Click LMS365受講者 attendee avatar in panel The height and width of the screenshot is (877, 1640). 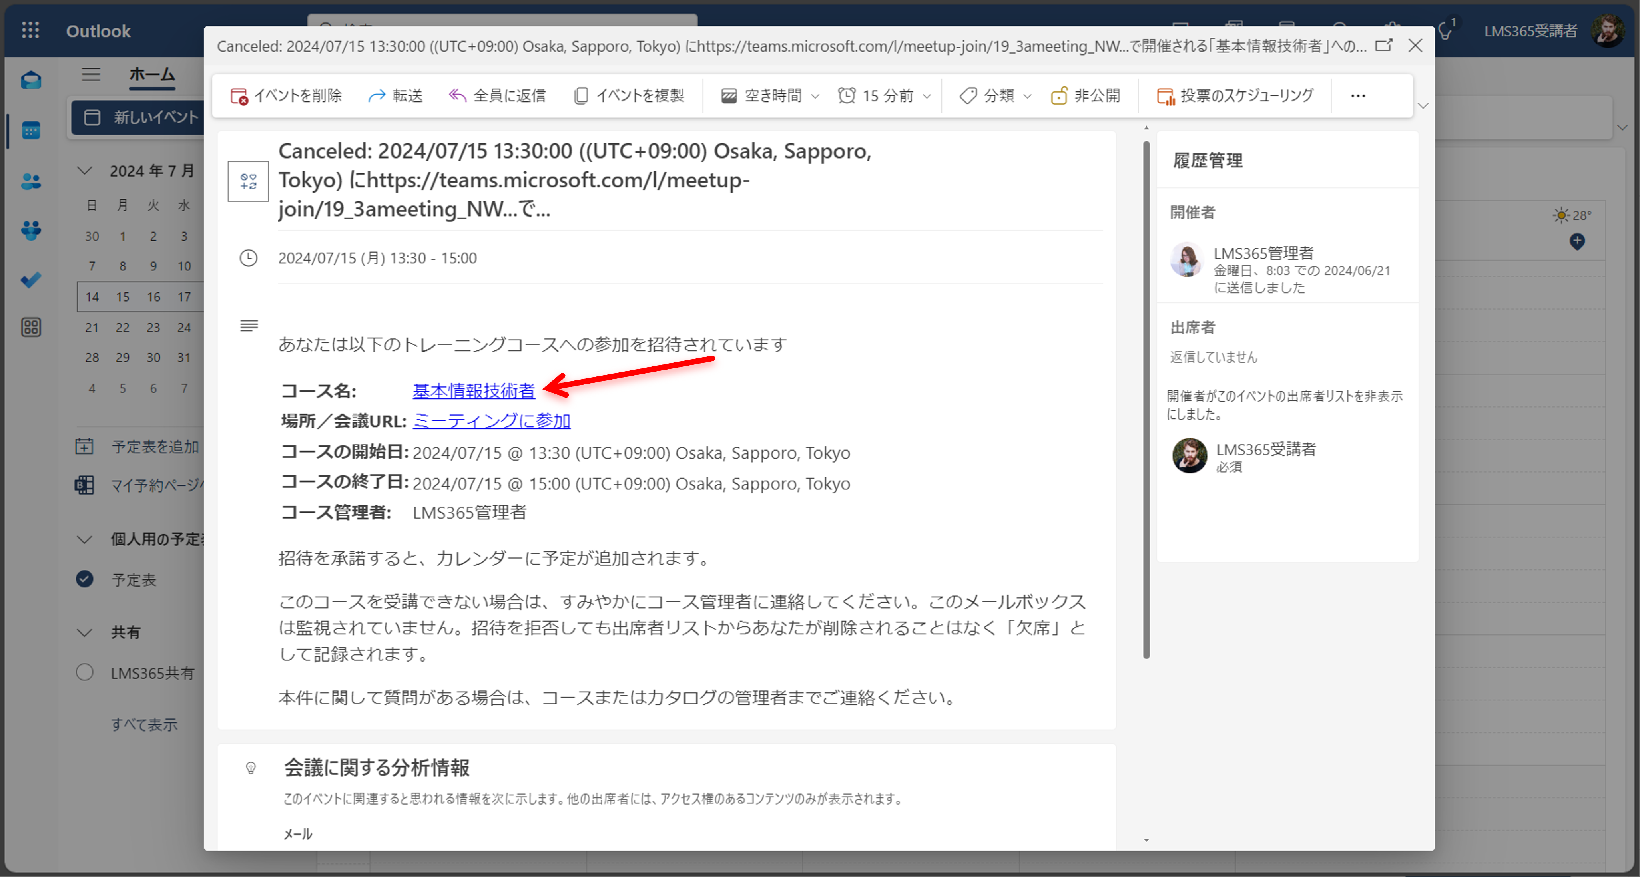(x=1189, y=456)
